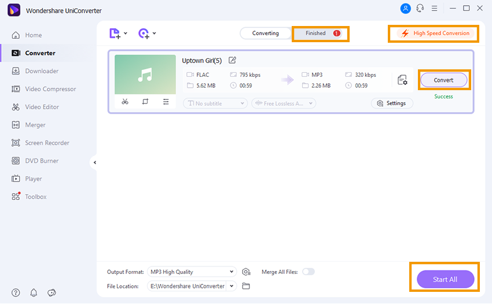Click the support headset icon in title bar
Screen dimensions: 492x304
(420, 8)
